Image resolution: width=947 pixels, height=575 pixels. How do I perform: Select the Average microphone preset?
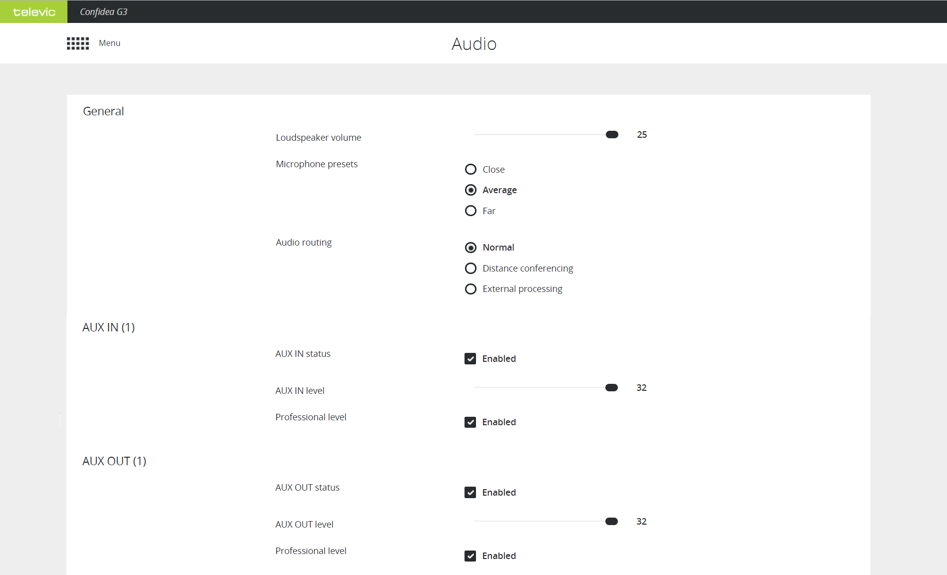click(471, 190)
